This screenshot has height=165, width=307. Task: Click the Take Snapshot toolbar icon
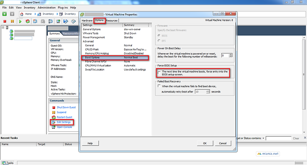[35, 21]
